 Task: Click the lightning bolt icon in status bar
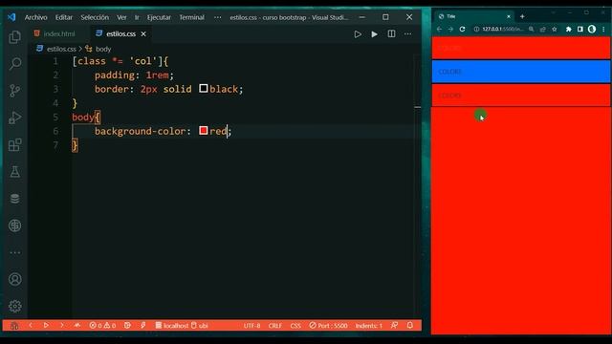(x=143, y=325)
